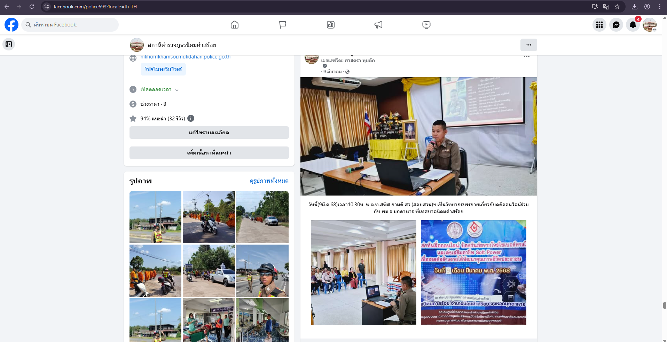This screenshot has height=342, width=667.
Task: Expand the เปิดตลอดเวลา hours chevron
Action: point(177,90)
